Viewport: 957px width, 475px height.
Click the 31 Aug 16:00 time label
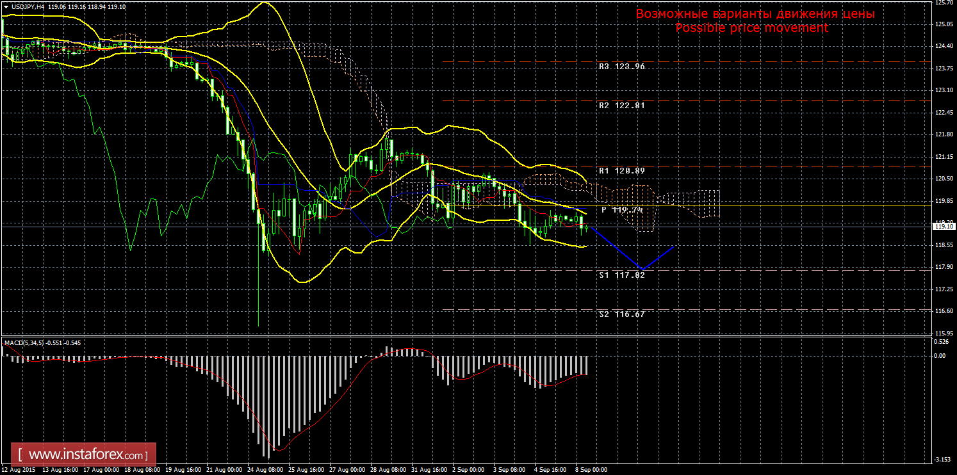coord(429,470)
